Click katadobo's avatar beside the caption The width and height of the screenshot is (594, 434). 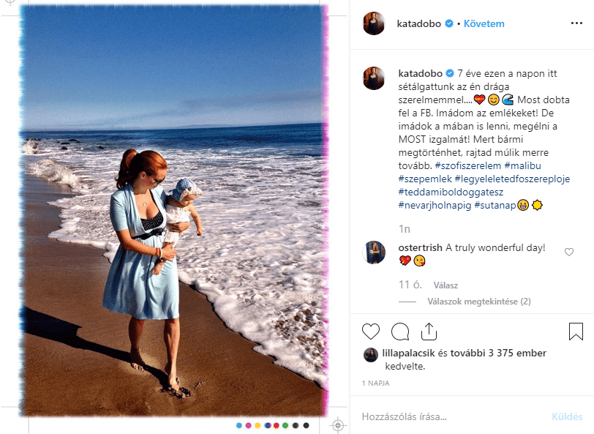pos(374,78)
